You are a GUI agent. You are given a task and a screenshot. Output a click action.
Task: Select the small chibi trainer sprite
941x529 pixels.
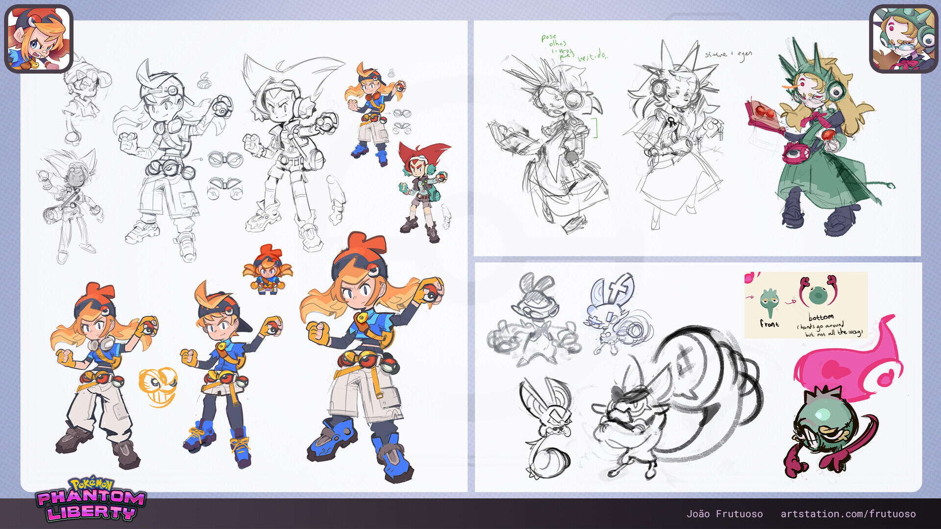click(x=268, y=269)
